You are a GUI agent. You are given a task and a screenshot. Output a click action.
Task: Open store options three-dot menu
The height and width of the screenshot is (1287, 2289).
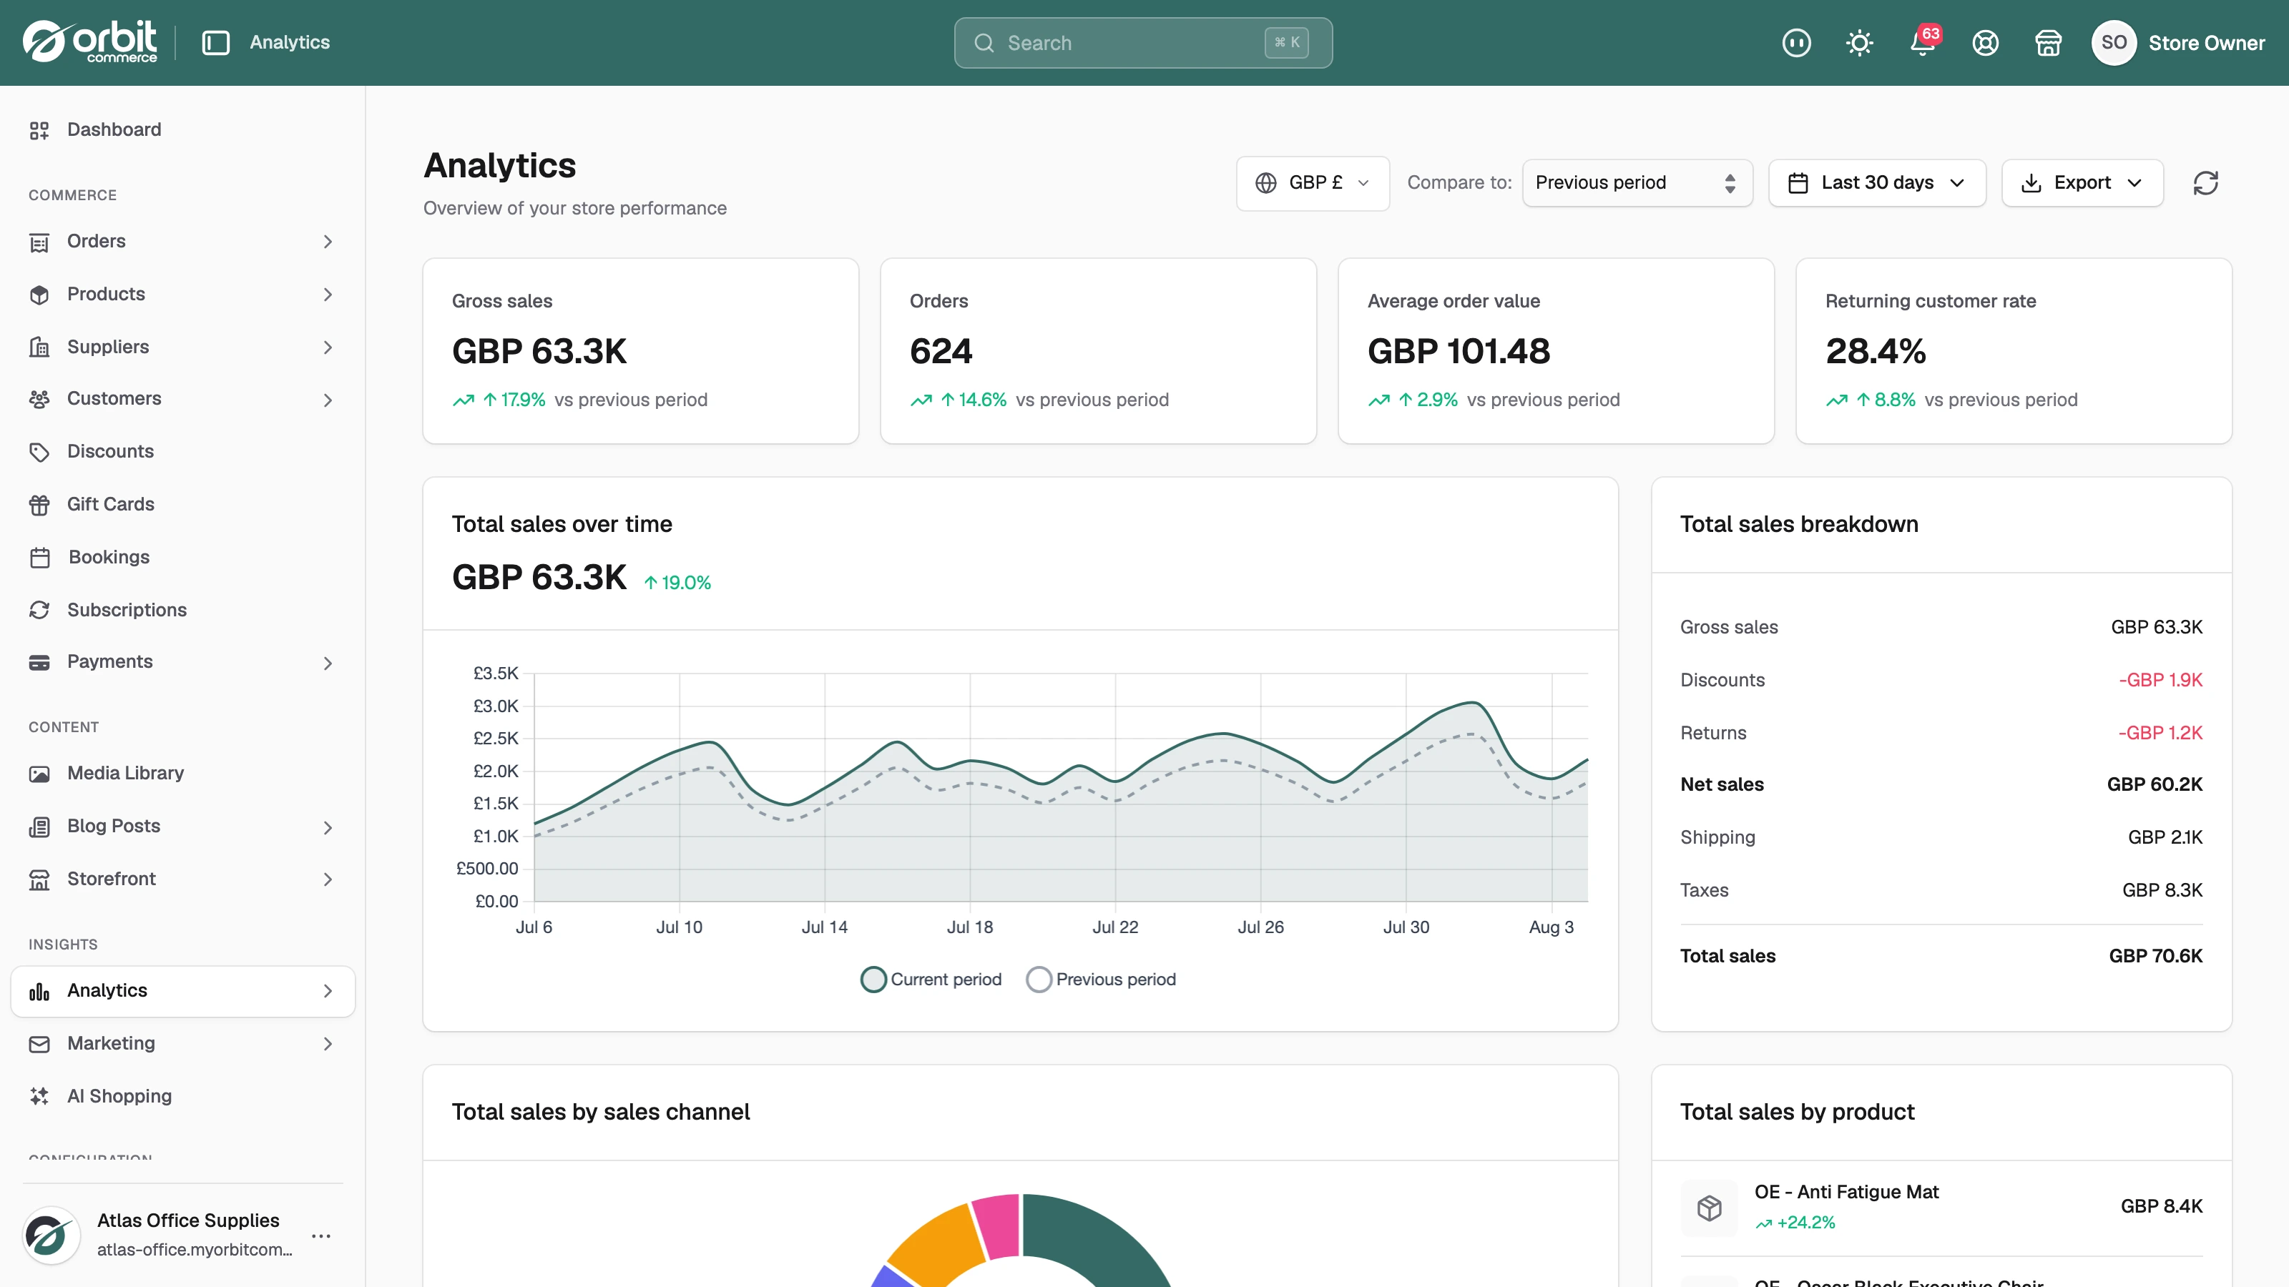(x=322, y=1236)
